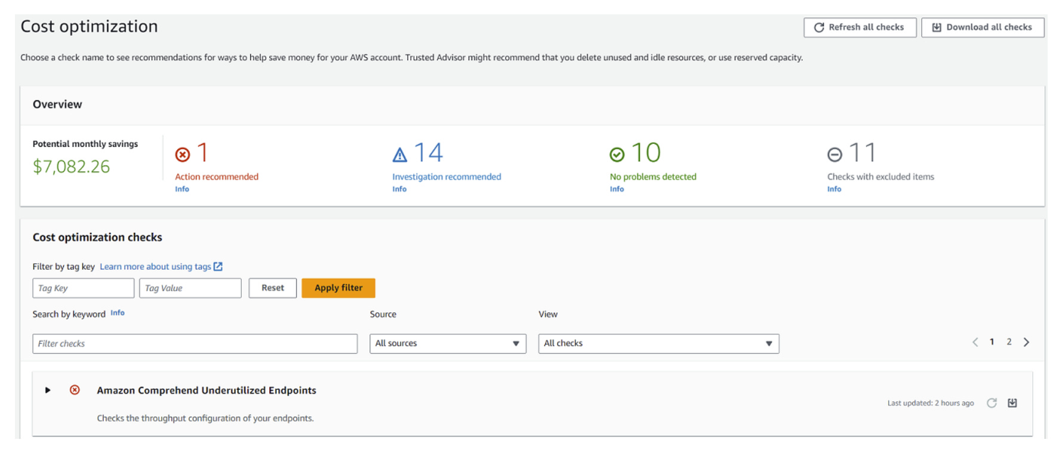The width and height of the screenshot is (1062, 452).
Task: Click the orange Apply filter button
Action: pyautogui.click(x=338, y=288)
